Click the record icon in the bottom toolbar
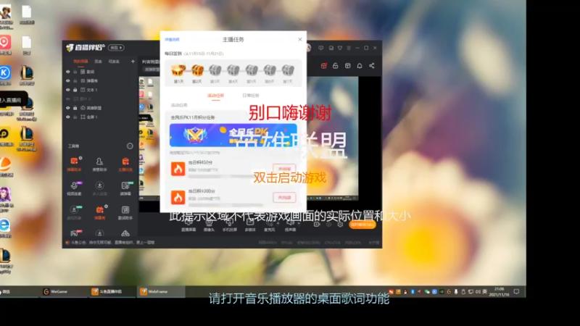This screenshot has width=580, height=326. click(317, 225)
